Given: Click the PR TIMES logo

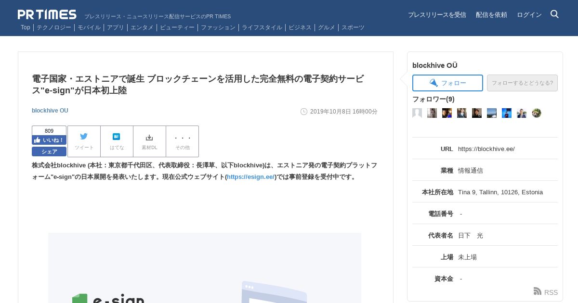Looking at the screenshot, I should [x=47, y=14].
